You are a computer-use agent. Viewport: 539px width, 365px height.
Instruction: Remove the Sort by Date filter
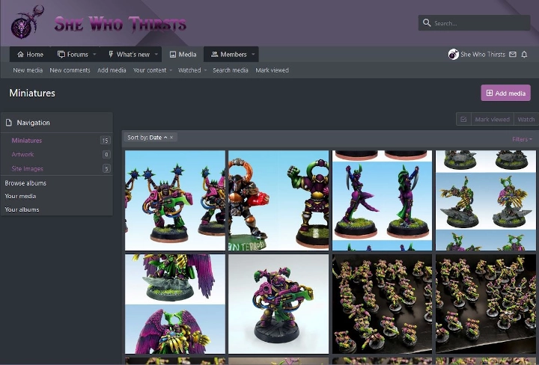click(171, 138)
